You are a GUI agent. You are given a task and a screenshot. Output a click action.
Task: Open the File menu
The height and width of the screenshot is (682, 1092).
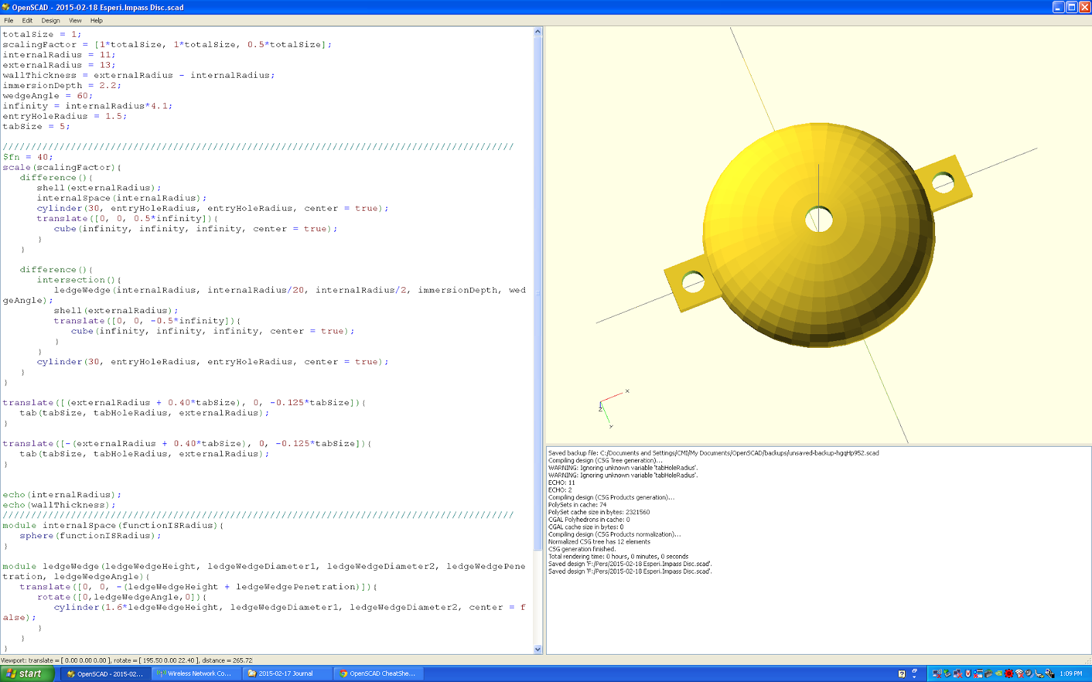tap(8, 20)
